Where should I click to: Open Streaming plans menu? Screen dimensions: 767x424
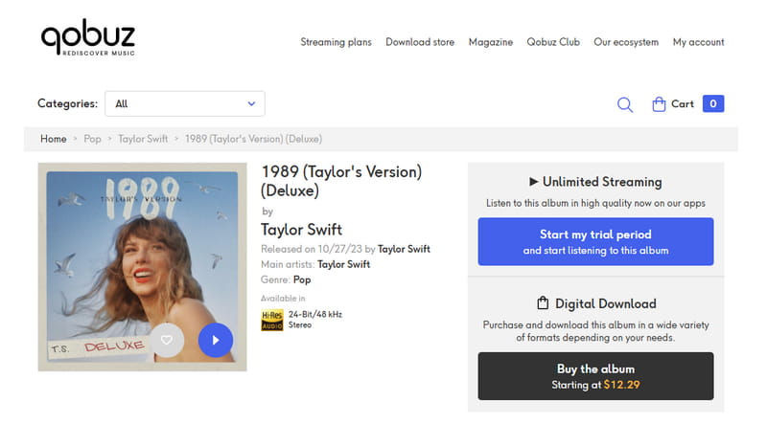(337, 42)
